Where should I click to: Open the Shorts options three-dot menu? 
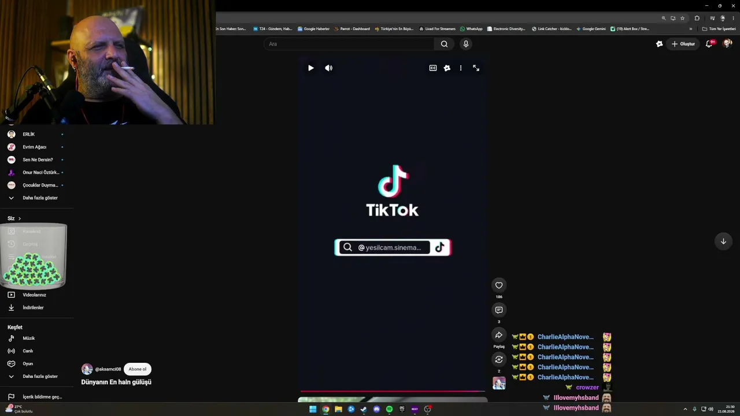pyautogui.click(x=461, y=68)
